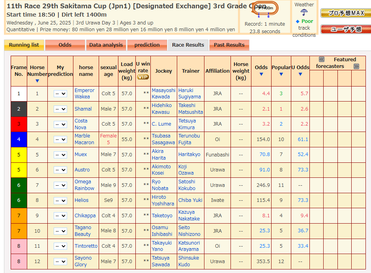Open prediction dropdown for Tagano Beauty

coord(60,231)
